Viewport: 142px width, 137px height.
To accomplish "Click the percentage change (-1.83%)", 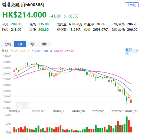I will (x=72, y=16).
